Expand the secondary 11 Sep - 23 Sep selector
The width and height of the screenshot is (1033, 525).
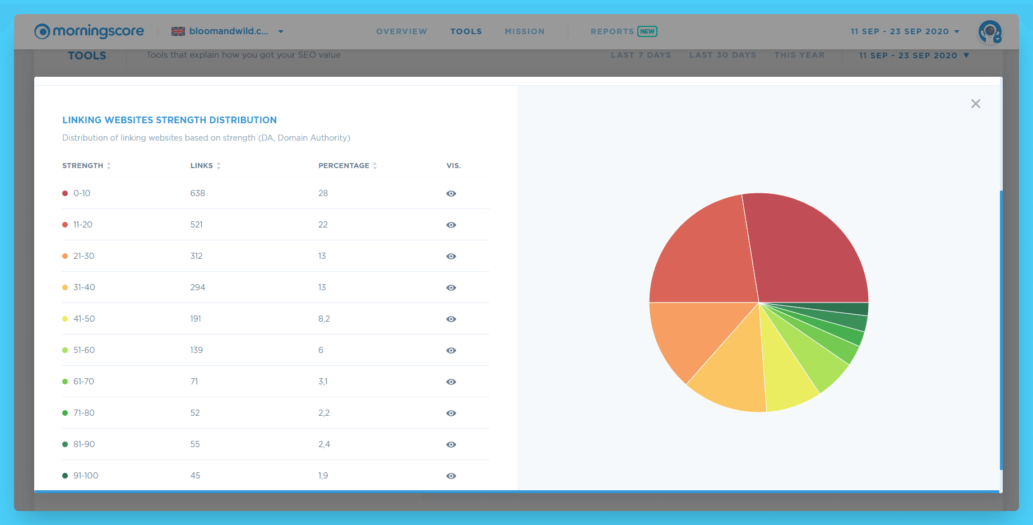tap(914, 55)
